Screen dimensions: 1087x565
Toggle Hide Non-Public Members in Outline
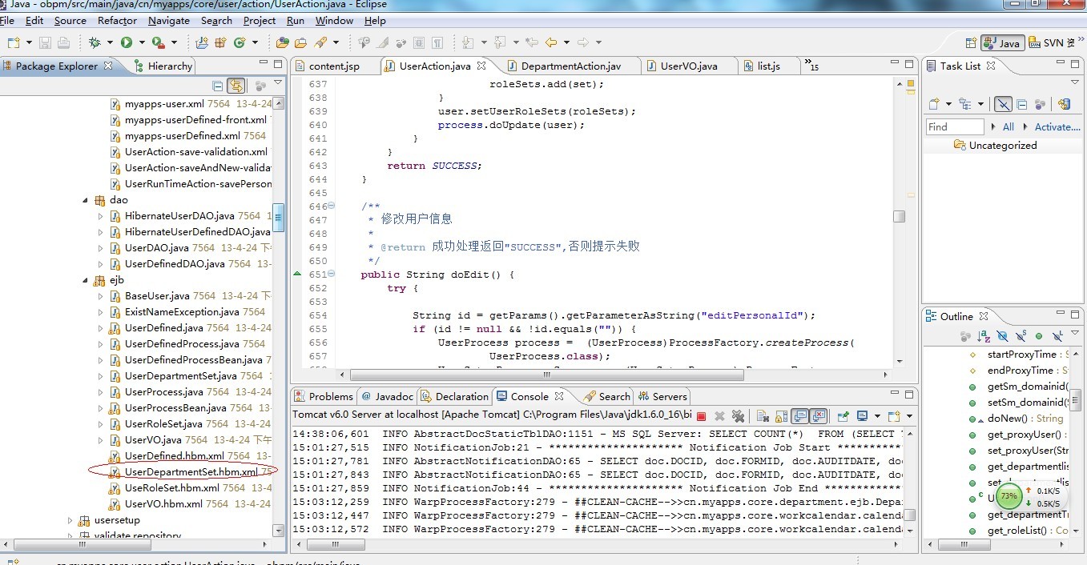click(x=1039, y=336)
